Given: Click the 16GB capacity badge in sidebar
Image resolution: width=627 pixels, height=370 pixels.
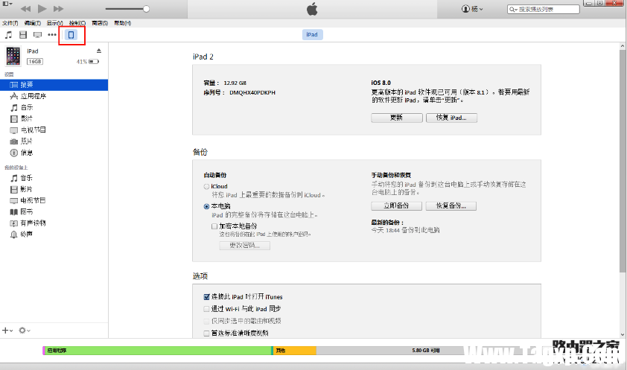Looking at the screenshot, I should (35, 62).
